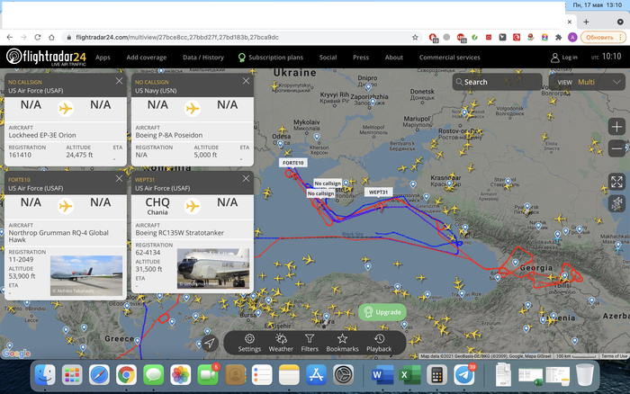Zoom in with the plus map button
630x394 pixels.
(616, 127)
